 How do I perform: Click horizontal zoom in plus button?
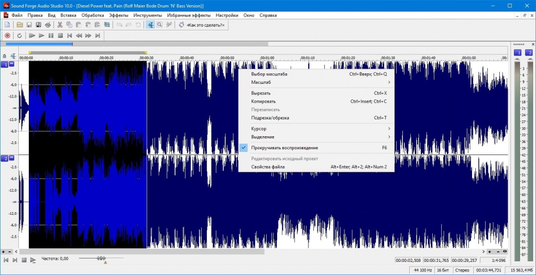coord(489,252)
